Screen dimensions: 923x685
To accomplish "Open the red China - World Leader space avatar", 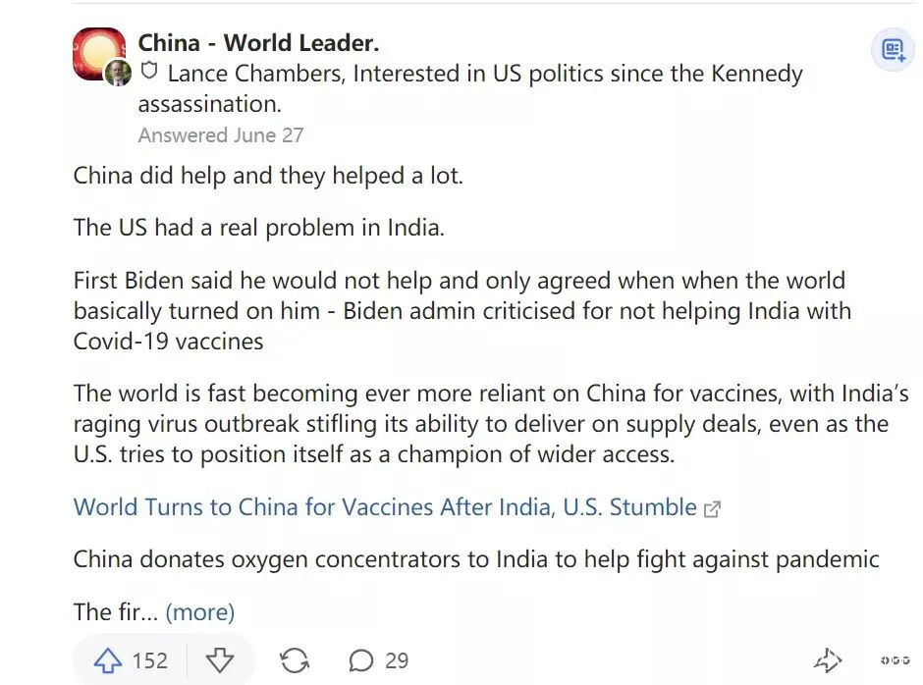I will point(97,52).
